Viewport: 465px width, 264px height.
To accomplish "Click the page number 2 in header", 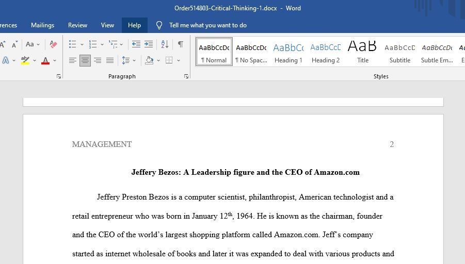I will point(392,144).
